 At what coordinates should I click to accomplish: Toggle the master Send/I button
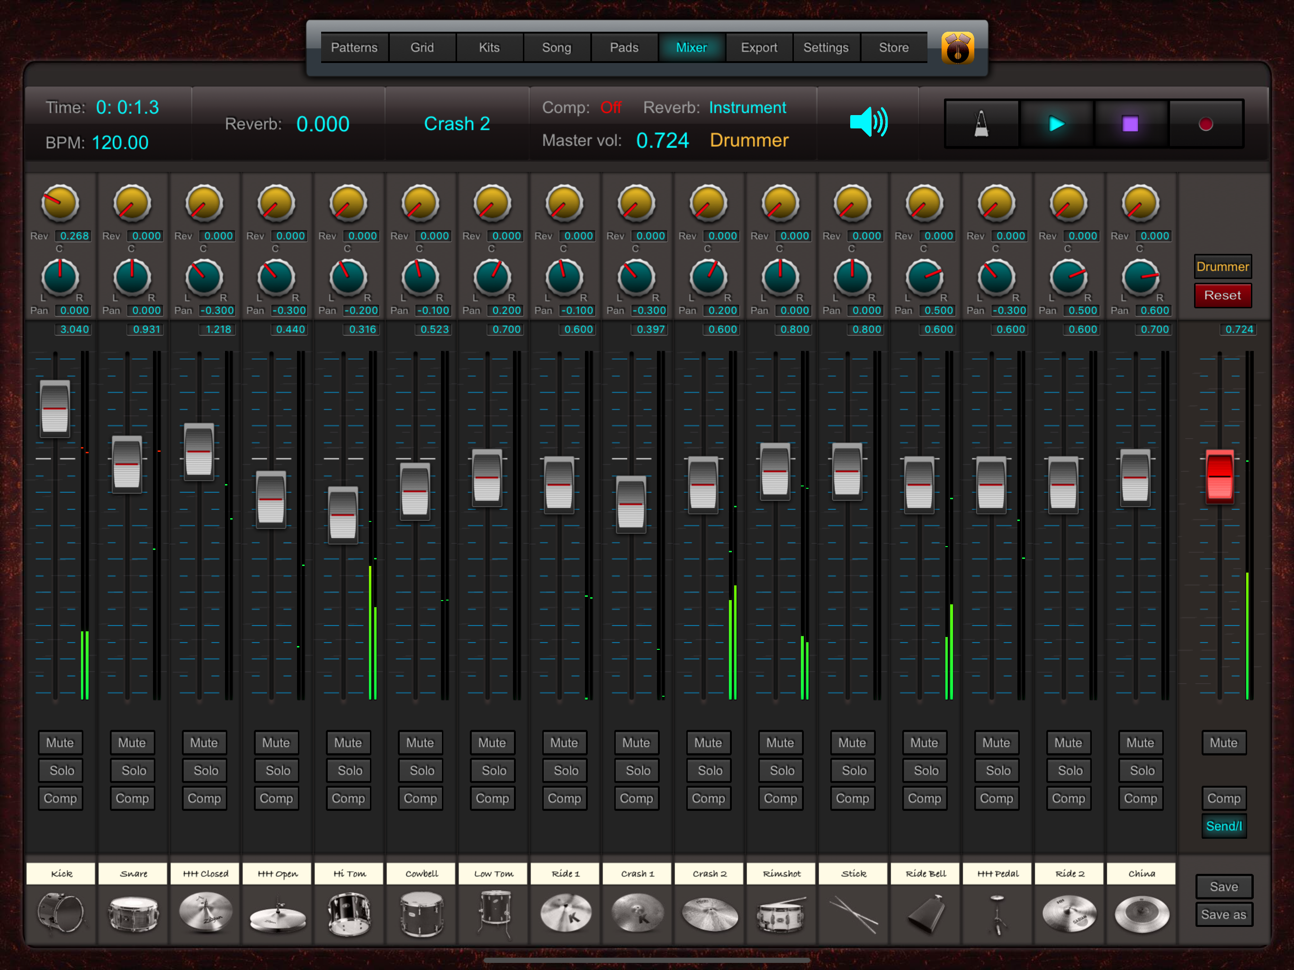click(1223, 826)
